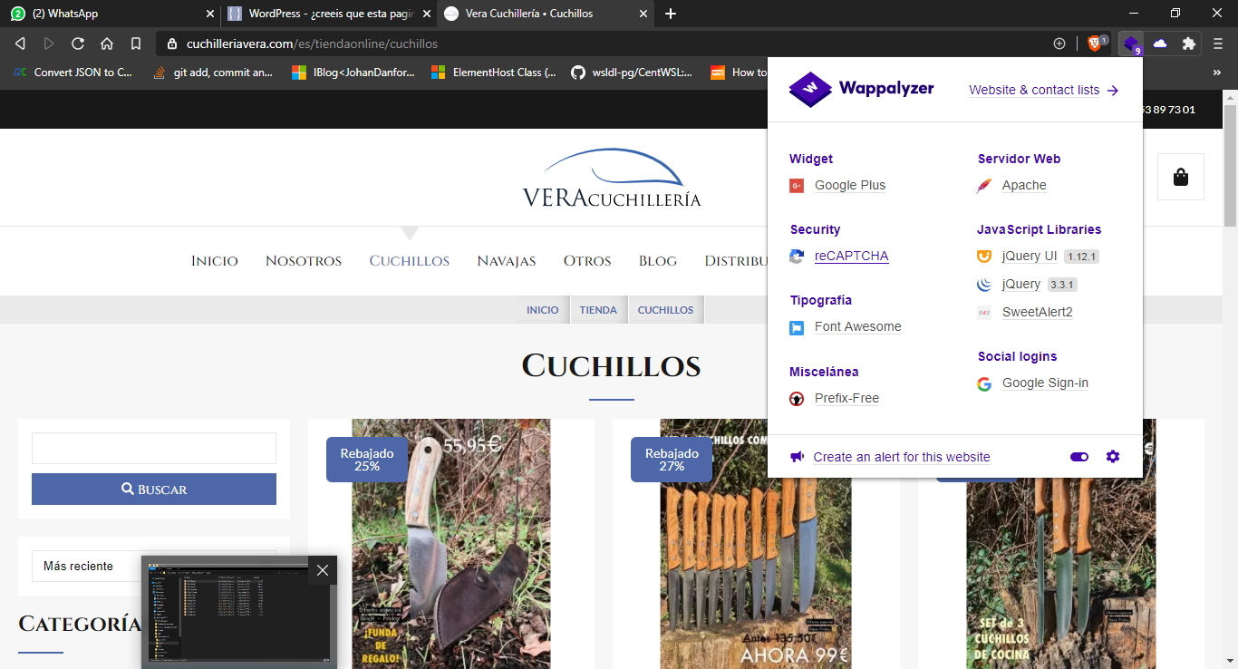Open the ElementHost Class bookmark
The width and height of the screenshot is (1238, 669).
pos(494,73)
